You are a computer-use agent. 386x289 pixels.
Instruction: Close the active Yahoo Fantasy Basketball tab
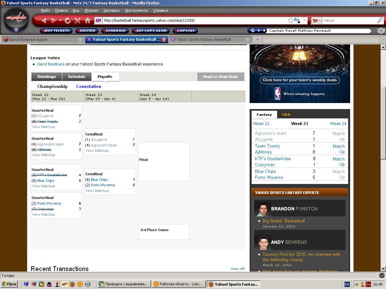point(164,39)
